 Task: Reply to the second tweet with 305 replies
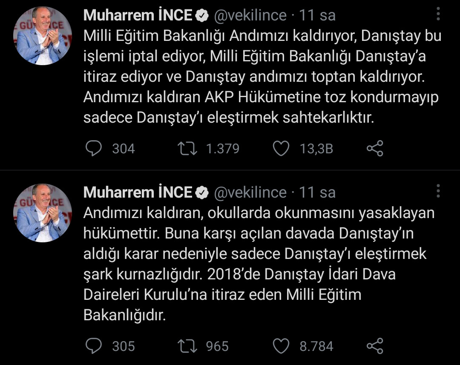point(94,346)
